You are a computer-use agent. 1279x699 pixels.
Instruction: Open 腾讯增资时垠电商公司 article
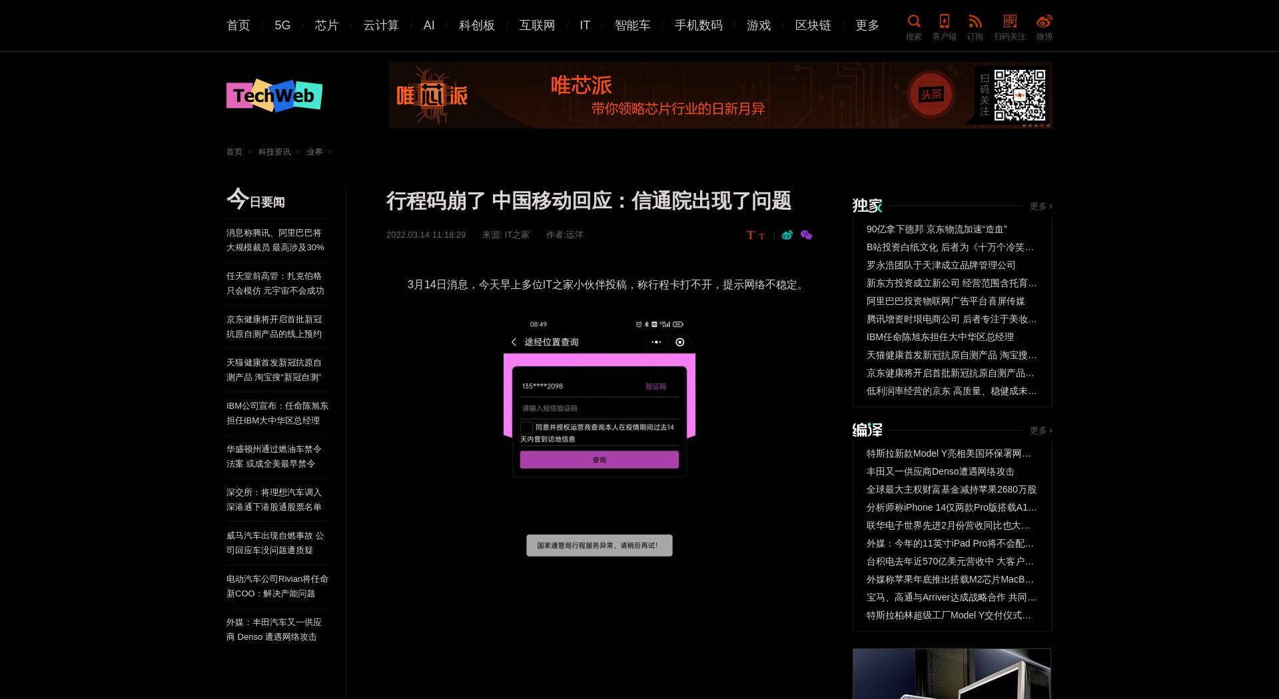pyautogui.click(x=951, y=319)
